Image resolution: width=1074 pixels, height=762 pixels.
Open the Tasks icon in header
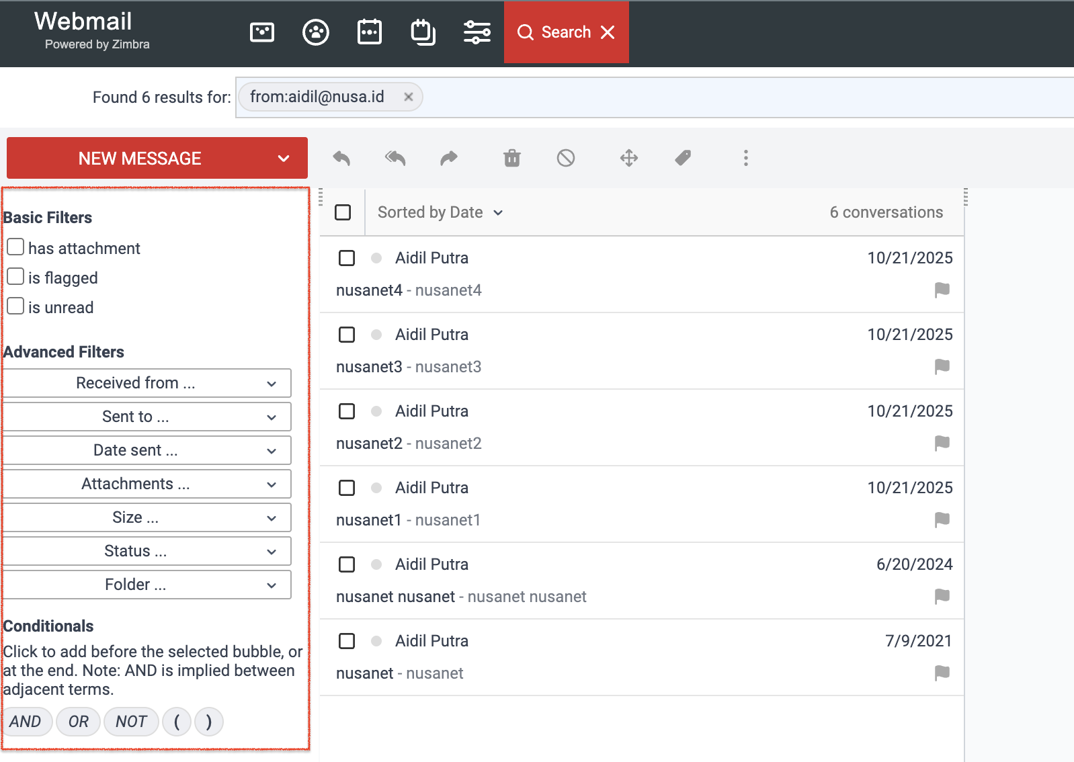[x=423, y=32]
